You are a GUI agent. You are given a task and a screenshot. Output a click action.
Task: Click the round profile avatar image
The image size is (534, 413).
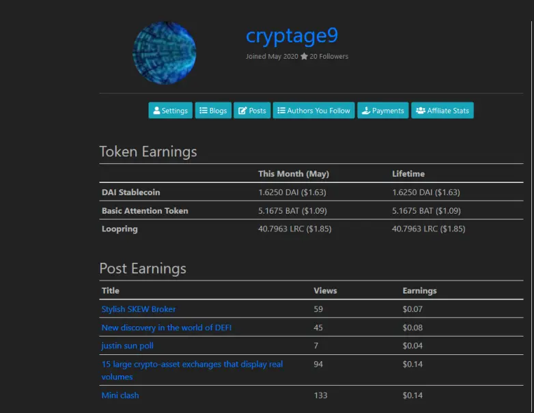[164, 53]
